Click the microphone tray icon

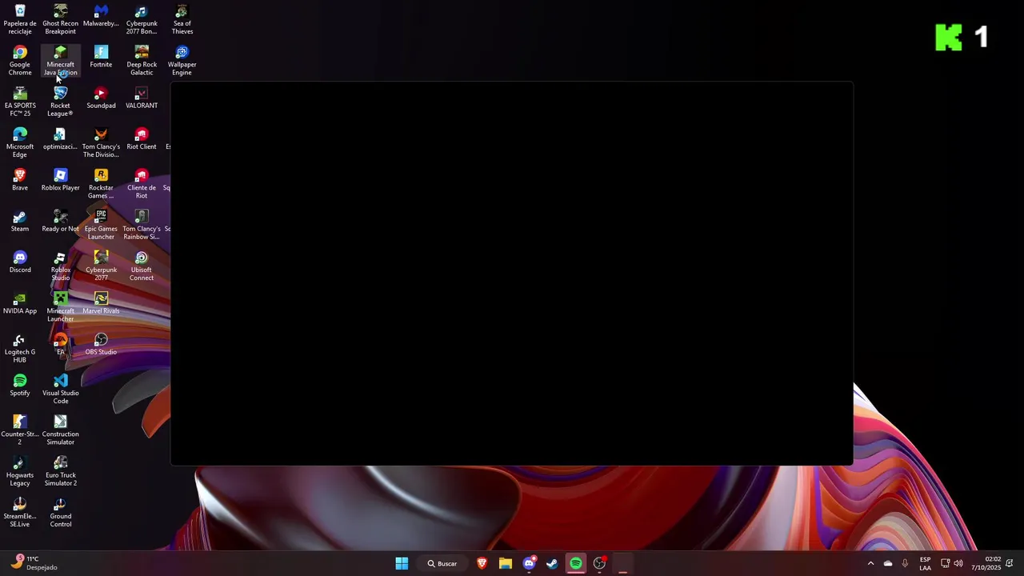coord(905,563)
